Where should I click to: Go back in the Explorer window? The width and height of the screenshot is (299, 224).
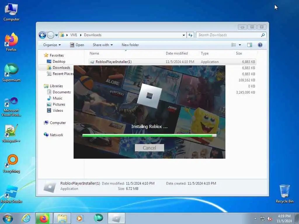coord(42,35)
